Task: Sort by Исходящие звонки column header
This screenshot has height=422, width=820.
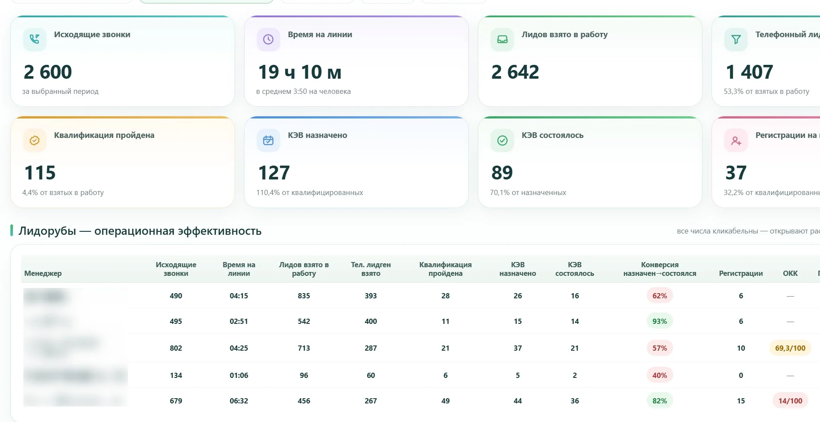Action: 176,269
